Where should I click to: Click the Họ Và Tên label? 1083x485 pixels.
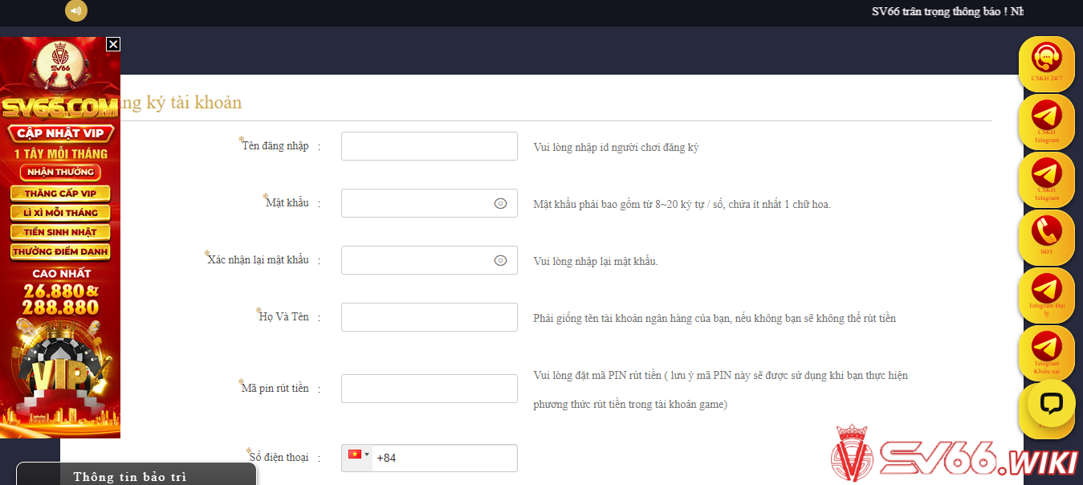pos(283,316)
